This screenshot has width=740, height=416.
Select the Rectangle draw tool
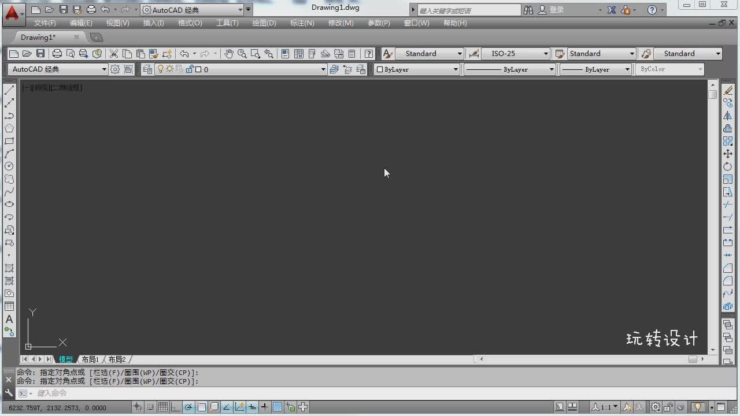coord(9,141)
